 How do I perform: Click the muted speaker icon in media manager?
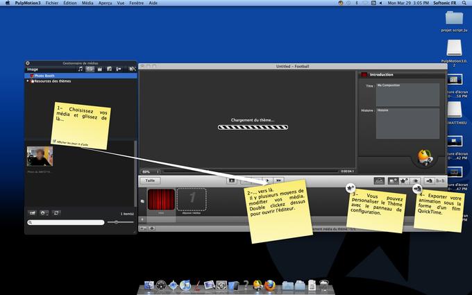[x=133, y=69]
